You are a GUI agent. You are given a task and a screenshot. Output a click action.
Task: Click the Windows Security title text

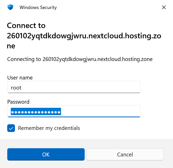[x=38, y=7]
